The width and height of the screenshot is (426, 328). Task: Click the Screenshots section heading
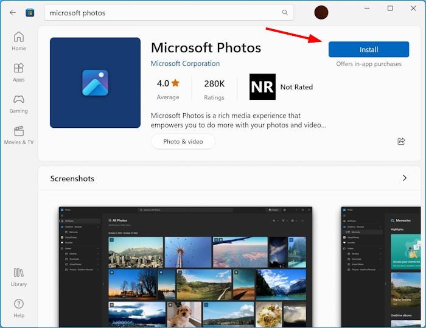pos(72,178)
